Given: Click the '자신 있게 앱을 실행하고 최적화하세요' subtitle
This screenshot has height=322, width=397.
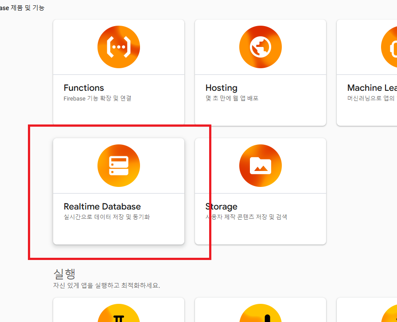Looking at the screenshot, I should 107,285.
